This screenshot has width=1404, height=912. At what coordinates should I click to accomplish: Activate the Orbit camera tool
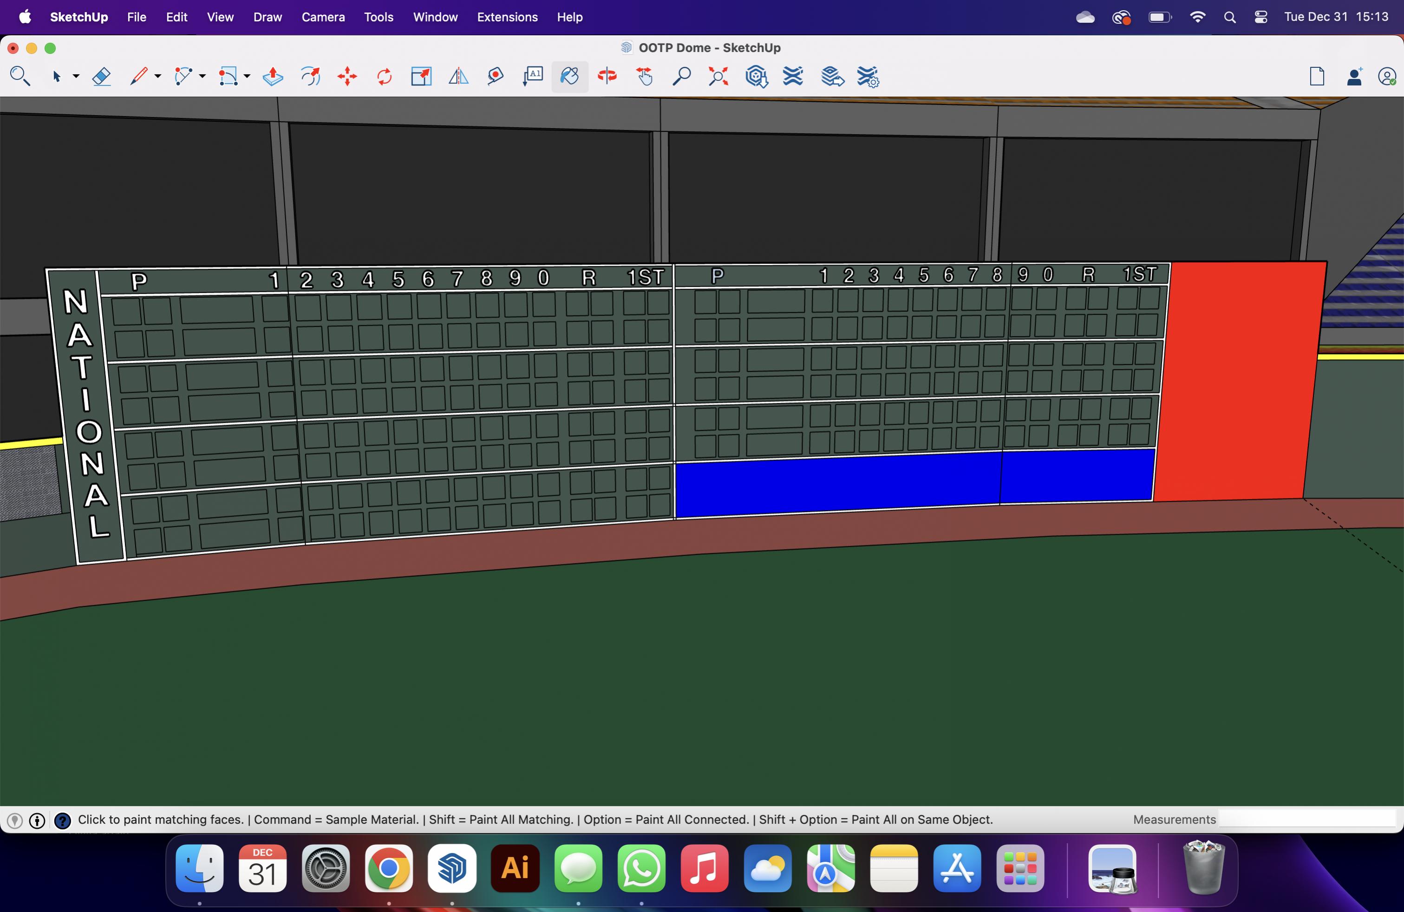pyautogui.click(x=607, y=77)
